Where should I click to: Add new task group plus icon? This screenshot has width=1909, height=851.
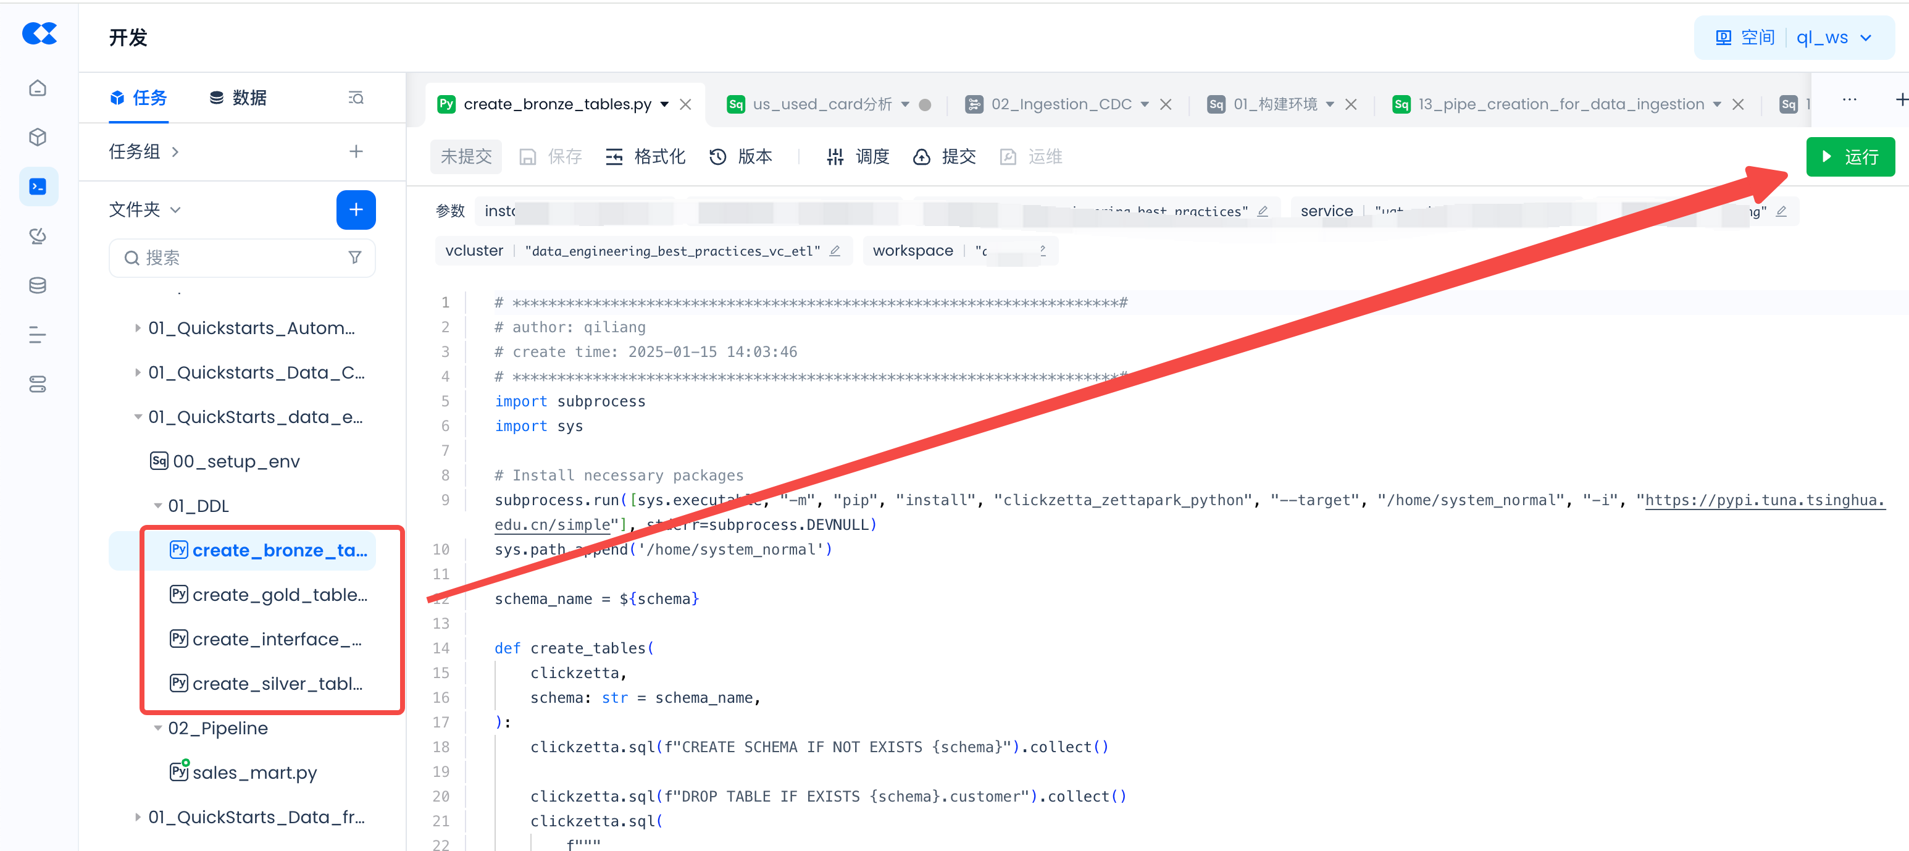(356, 151)
